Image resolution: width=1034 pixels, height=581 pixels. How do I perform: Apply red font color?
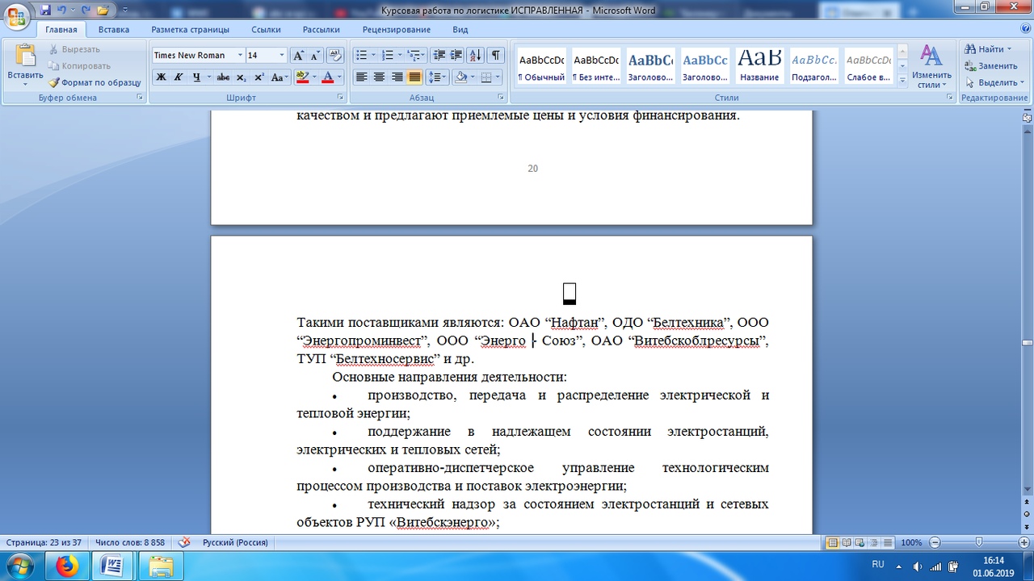click(x=327, y=77)
